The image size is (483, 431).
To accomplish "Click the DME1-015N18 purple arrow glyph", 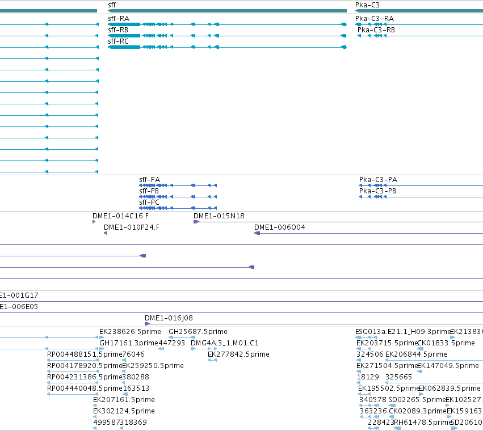I will point(196,222).
